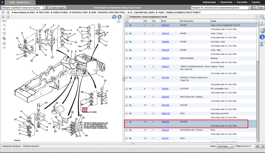Select the '9280 - VERSATILE 4...' tab
265x153 pixels.
20,2
